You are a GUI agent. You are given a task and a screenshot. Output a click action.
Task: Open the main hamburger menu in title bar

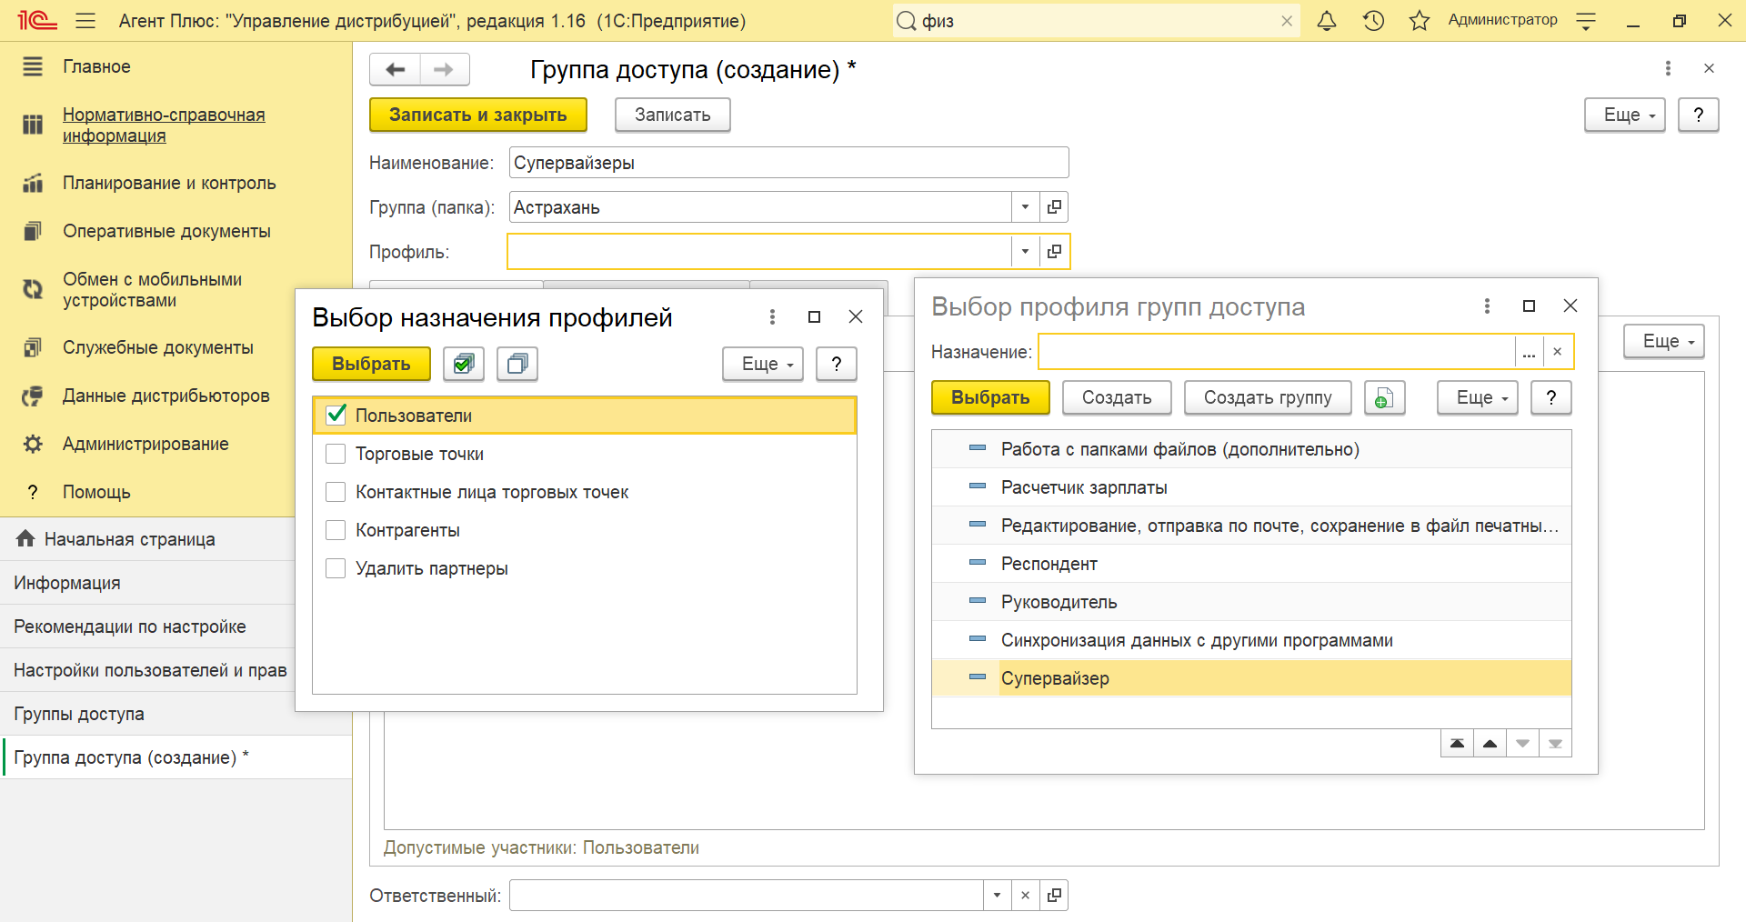[85, 20]
